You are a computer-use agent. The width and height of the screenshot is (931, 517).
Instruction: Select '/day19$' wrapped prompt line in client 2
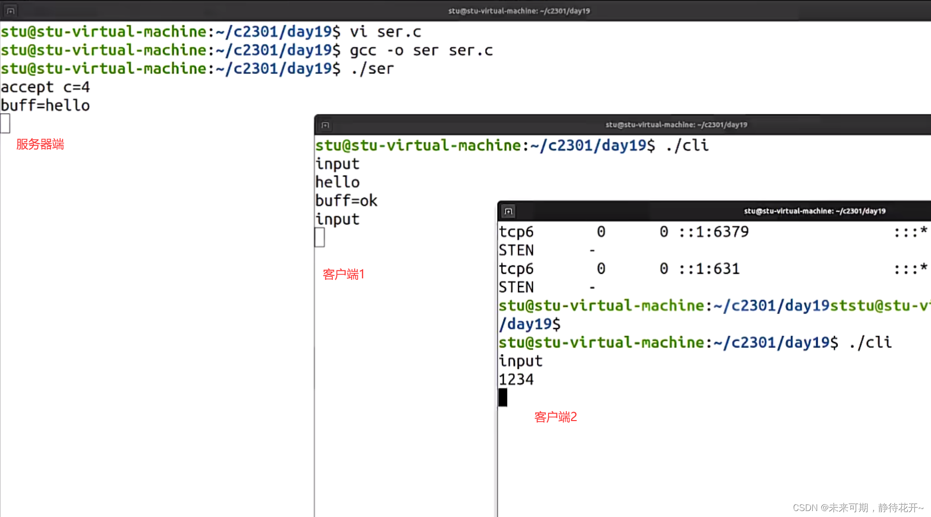pos(530,324)
